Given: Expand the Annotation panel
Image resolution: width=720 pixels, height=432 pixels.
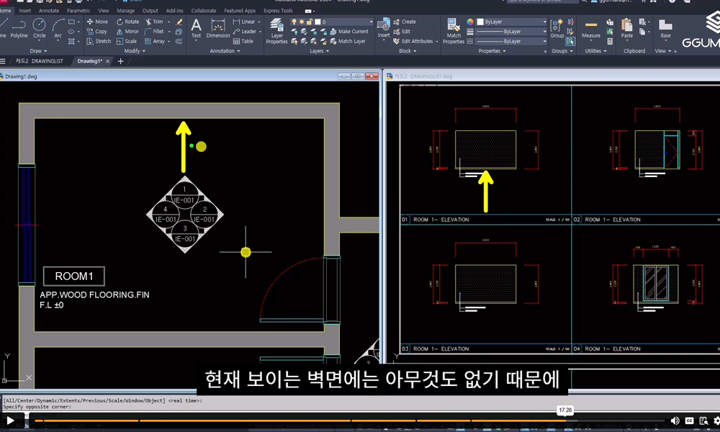Looking at the screenshot, I should click(225, 51).
